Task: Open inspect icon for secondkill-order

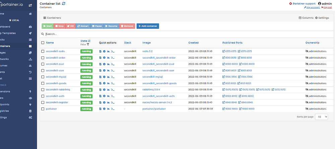Action: pos(104,58)
